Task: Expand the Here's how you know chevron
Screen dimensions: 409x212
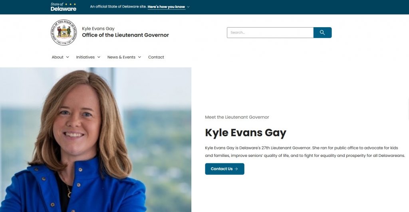Action: pos(189,7)
